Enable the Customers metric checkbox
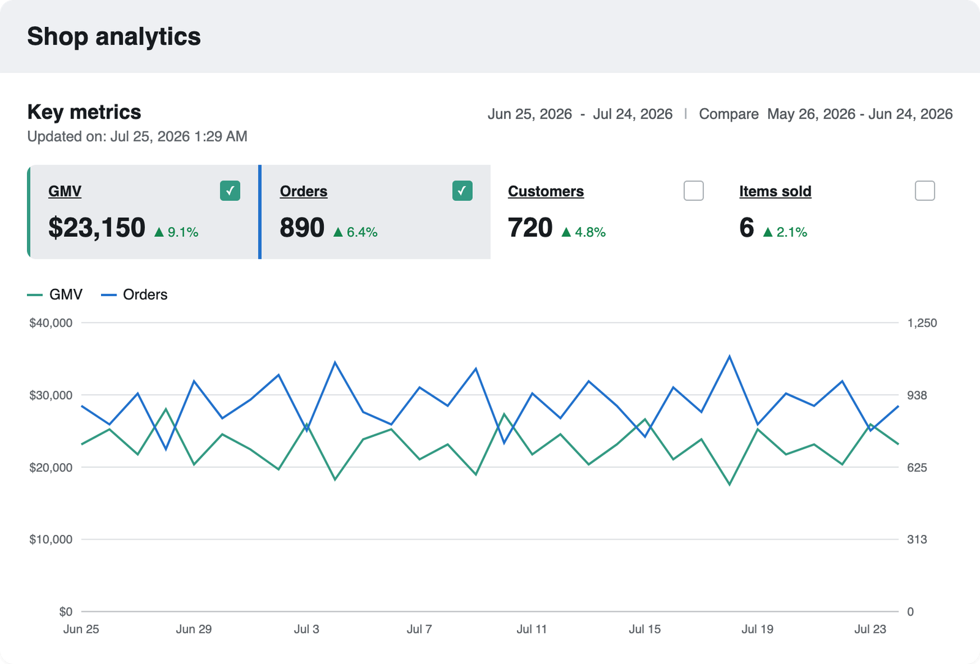 coord(693,191)
